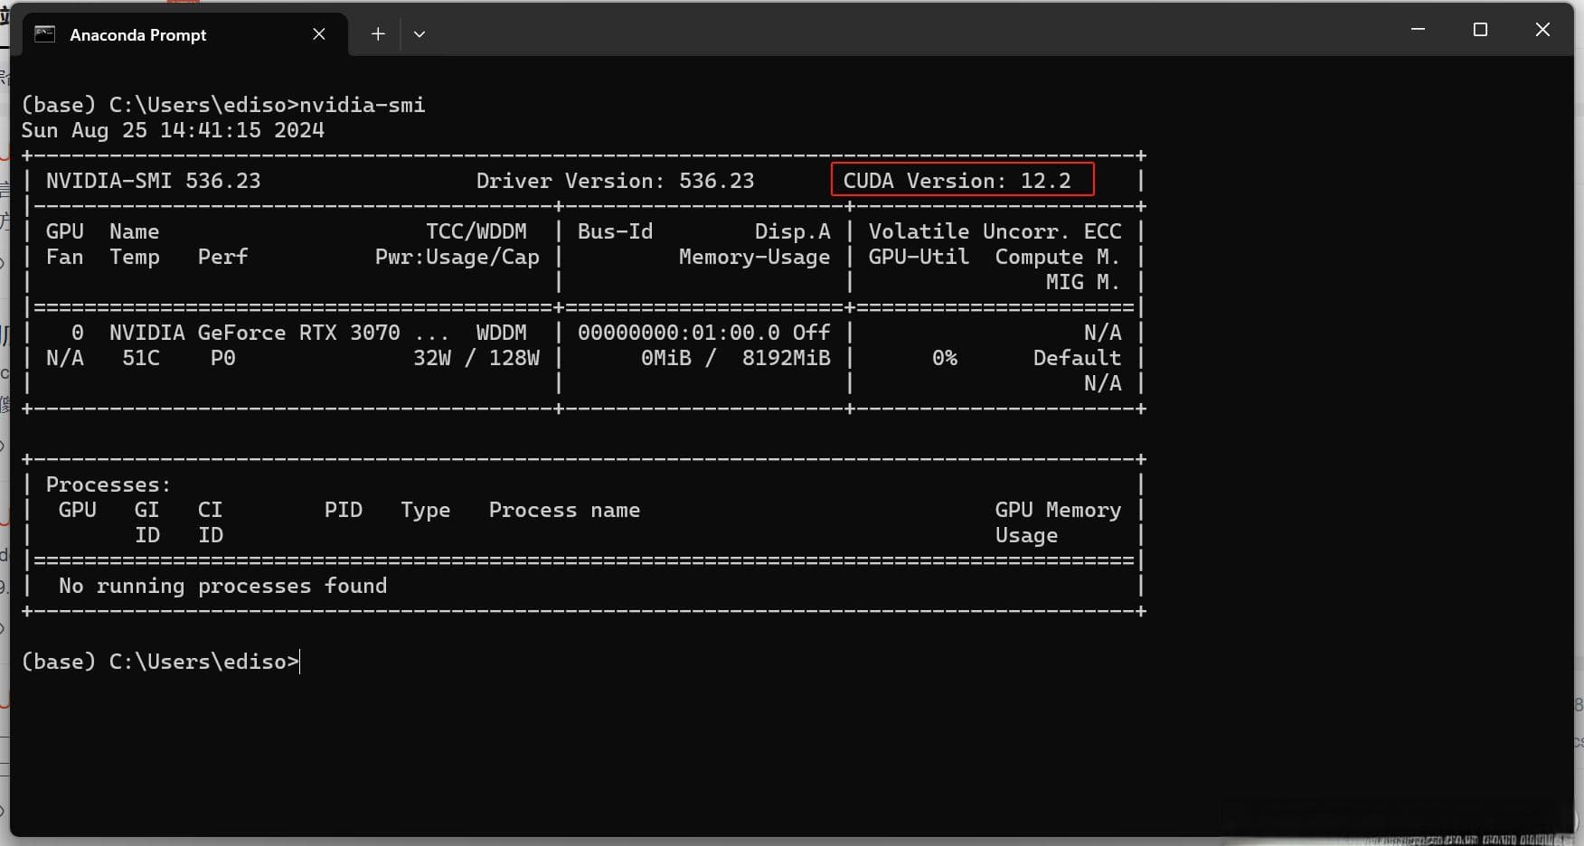Expand the terminal profile dropdown

(419, 34)
